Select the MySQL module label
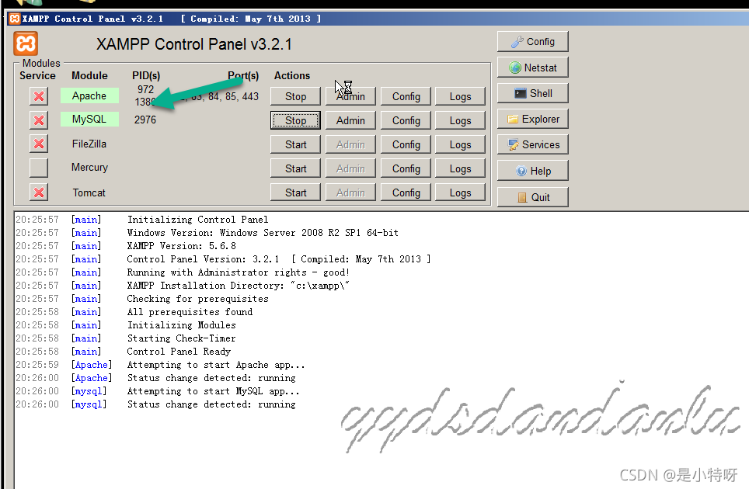Viewport: 749px width, 489px height. pos(89,119)
